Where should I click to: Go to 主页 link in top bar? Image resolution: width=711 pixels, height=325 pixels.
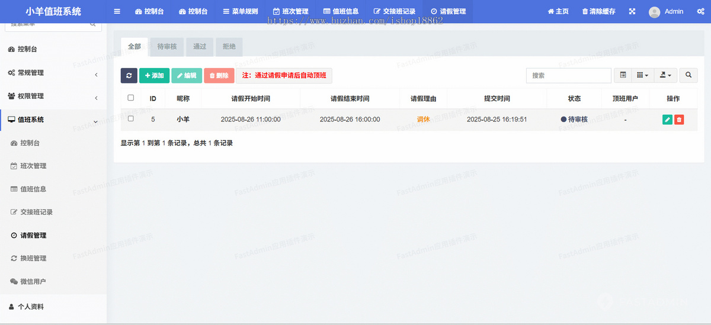tap(559, 11)
